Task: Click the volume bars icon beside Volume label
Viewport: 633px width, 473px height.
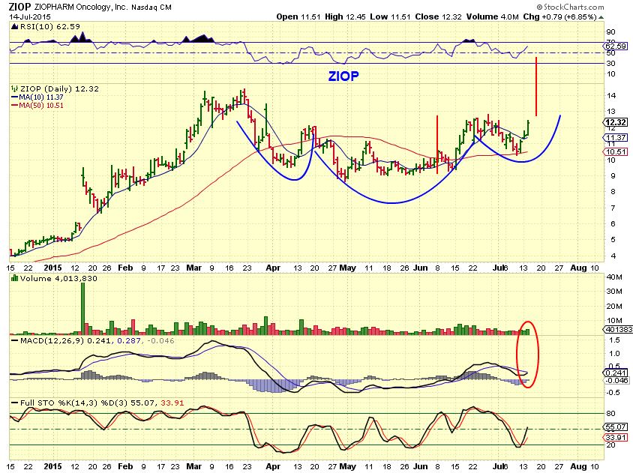Action: [15, 278]
